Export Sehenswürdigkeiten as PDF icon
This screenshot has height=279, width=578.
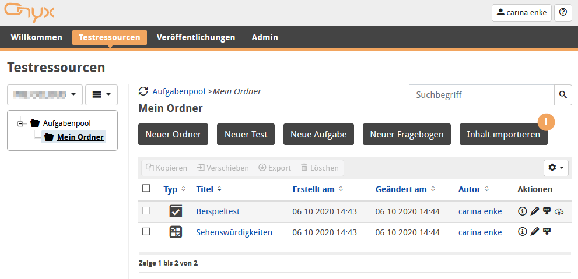tap(547, 231)
